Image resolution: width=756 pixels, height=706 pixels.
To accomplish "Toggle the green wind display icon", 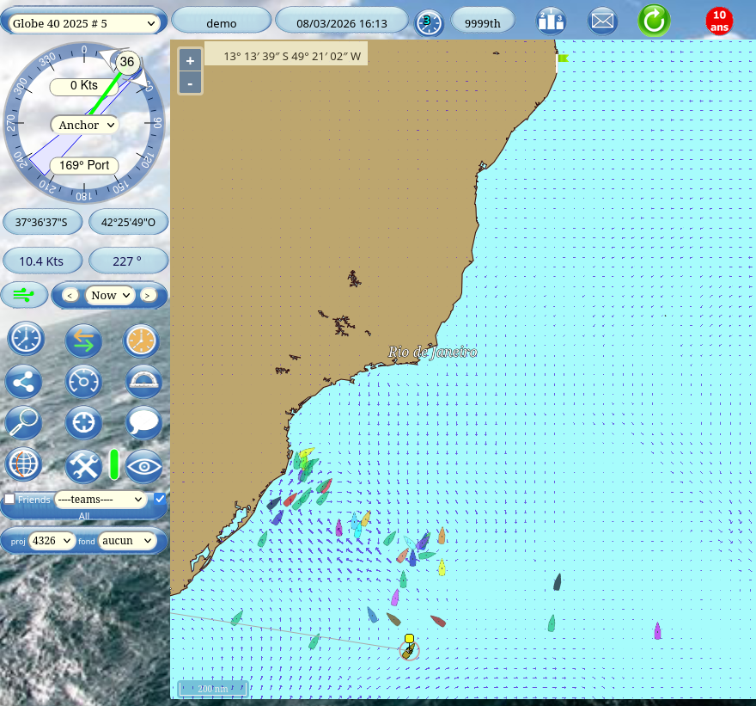I will point(24,295).
